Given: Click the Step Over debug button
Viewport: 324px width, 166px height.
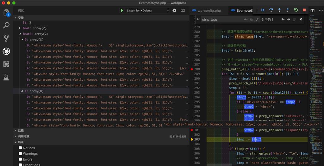Looking at the screenshot, I should click(271, 10).
